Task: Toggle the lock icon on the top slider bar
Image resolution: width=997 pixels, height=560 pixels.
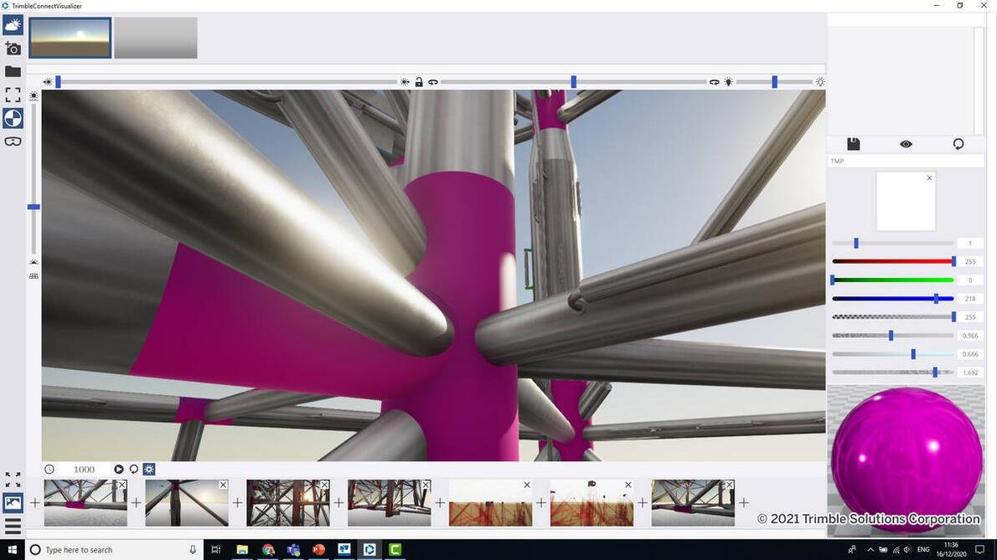Action: coord(419,81)
